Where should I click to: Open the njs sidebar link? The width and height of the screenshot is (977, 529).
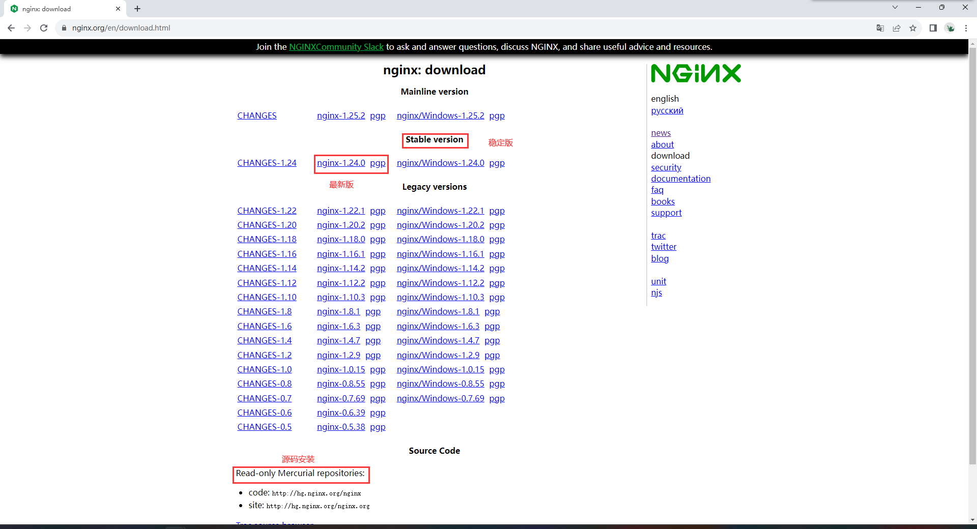(x=656, y=292)
